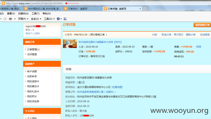211x119 pixels.
Task: Open the 工具(T) menu
Action: (36, 13)
